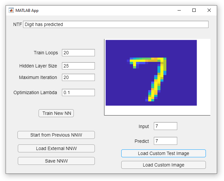Click the MATLAB logo in title bar
The height and width of the screenshot is (181, 224).
[11, 10]
